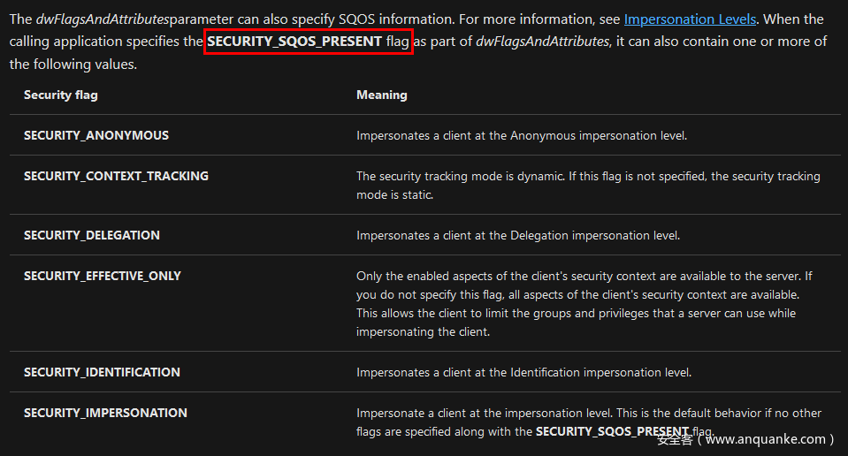Select the SECURITY_IMPERSONATION flag name

tap(105, 413)
